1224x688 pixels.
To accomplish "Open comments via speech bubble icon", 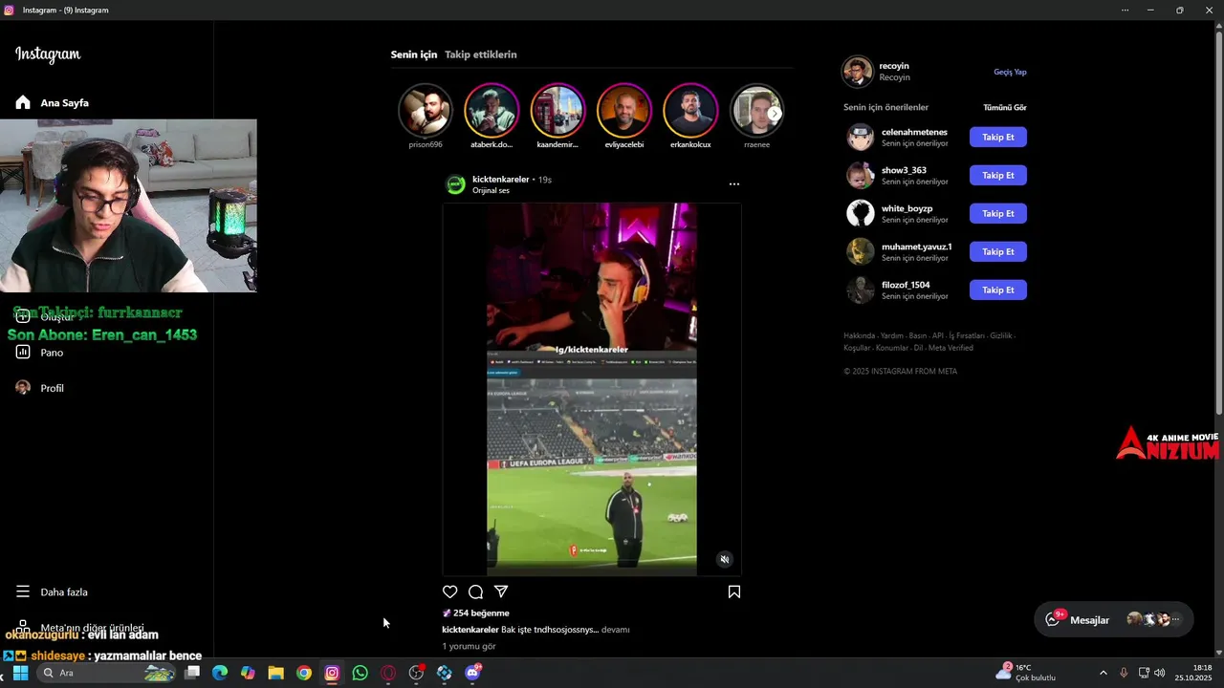I will (x=475, y=591).
